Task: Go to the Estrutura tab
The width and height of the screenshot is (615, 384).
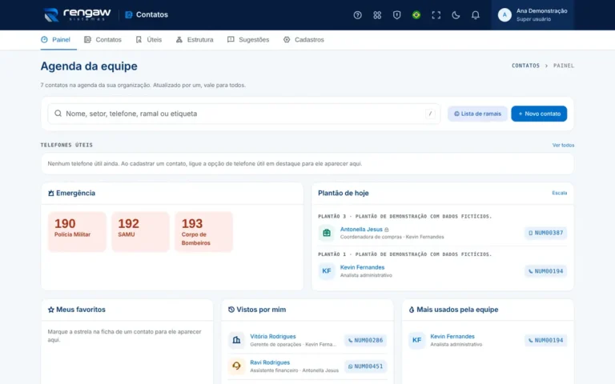Action: (x=195, y=39)
